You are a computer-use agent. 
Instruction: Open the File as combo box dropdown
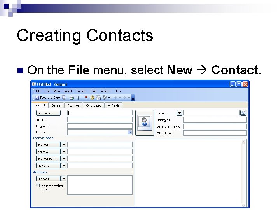pyautogui.click(x=129, y=133)
